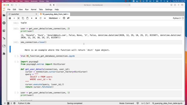The width and height of the screenshot is (187, 105).
Task: Click Python 3 | Idle in status bar
Action: pyautogui.click(x=24, y=103)
